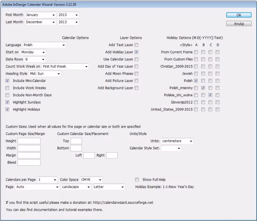The image size is (257, 221).
Task: Toggle Highlight Sundays checkbox
Action: [7, 102]
